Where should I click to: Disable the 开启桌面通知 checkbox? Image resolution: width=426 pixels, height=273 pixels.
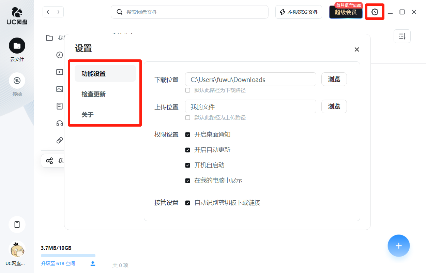coord(187,135)
